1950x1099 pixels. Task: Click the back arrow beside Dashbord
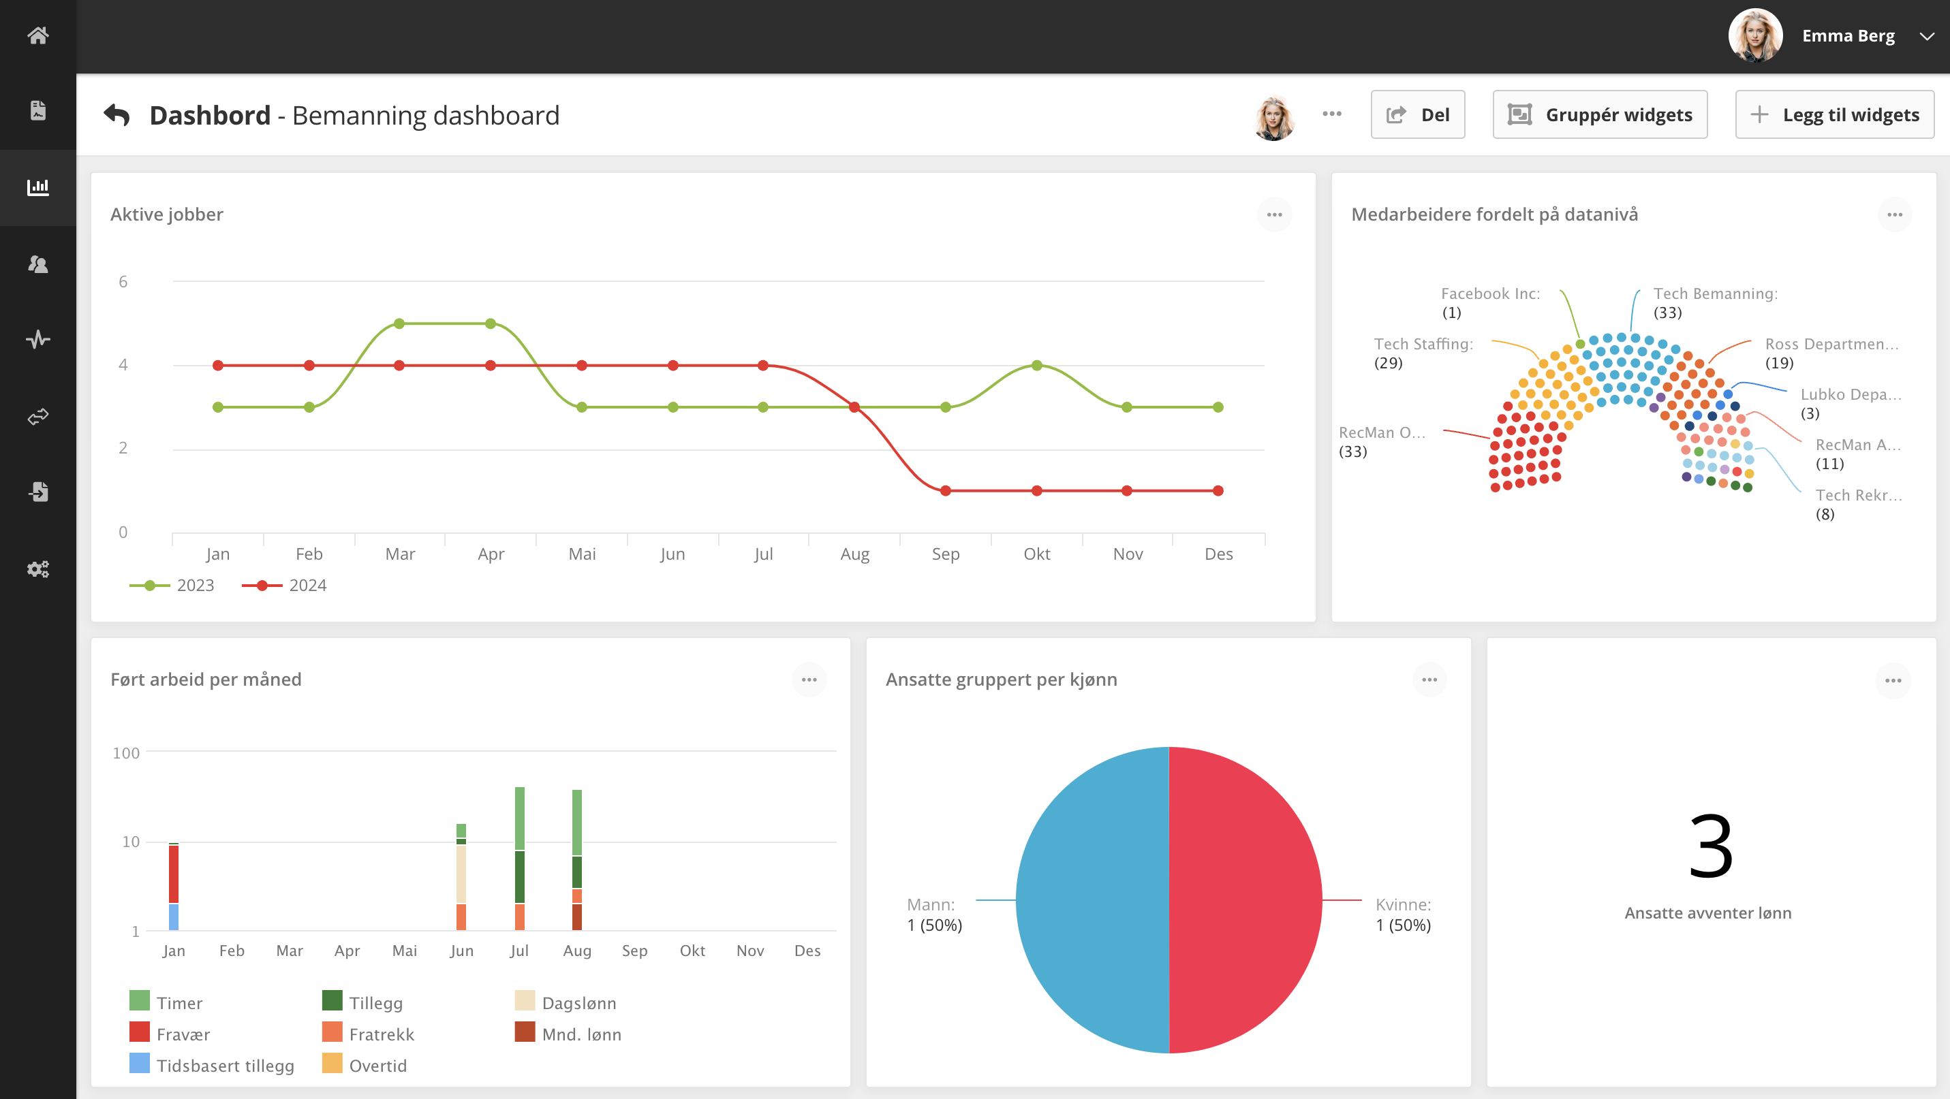point(117,115)
